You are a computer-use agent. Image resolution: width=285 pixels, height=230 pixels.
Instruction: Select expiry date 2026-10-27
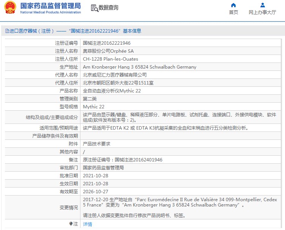click(95, 191)
